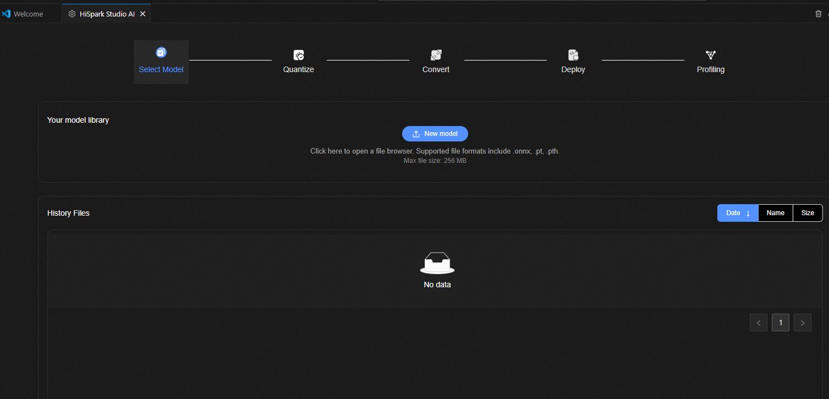Click the Select Model step icon

161,53
